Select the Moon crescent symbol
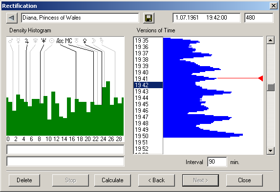The width and height of the screenshot is (280, 192). 93,41
